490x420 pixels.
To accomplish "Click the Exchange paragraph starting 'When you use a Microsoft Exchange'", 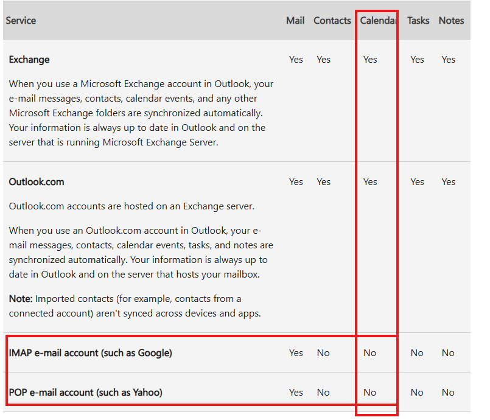I will click(x=141, y=113).
